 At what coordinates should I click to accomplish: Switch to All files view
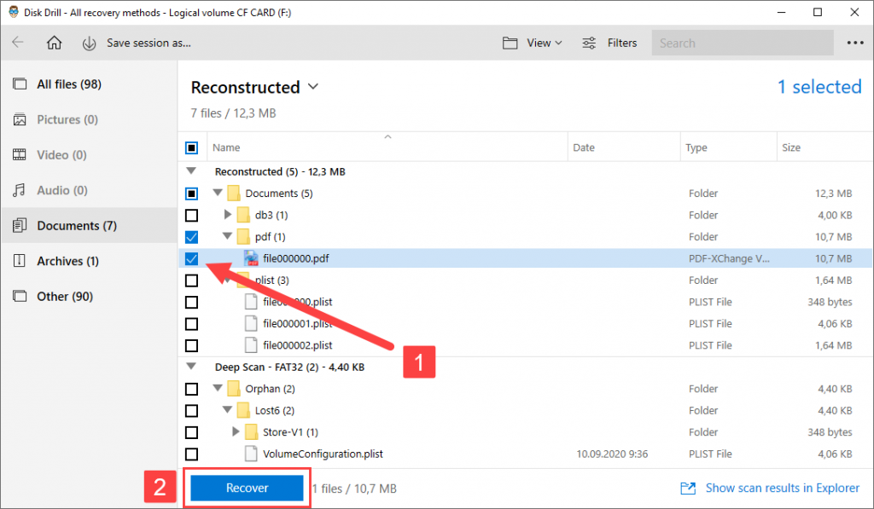[x=60, y=84]
